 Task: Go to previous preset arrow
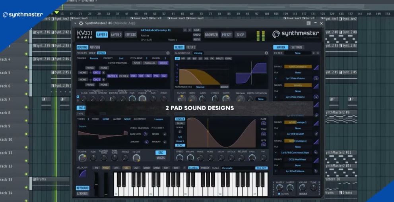click(x=185, y=30)
